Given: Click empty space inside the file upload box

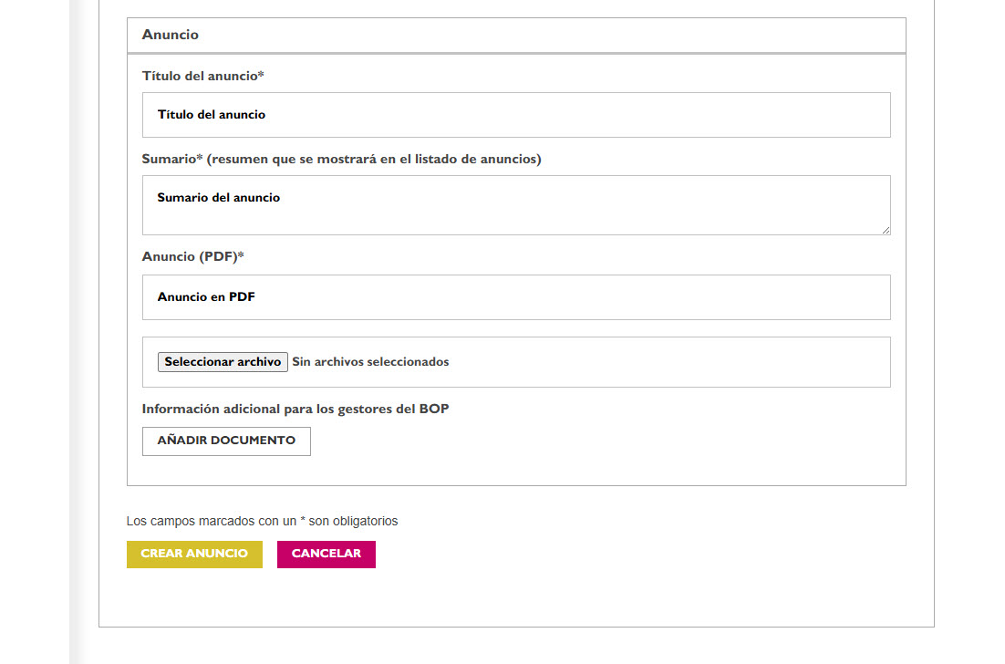Looking at the screenshot, I should click(x=666, y=362).
